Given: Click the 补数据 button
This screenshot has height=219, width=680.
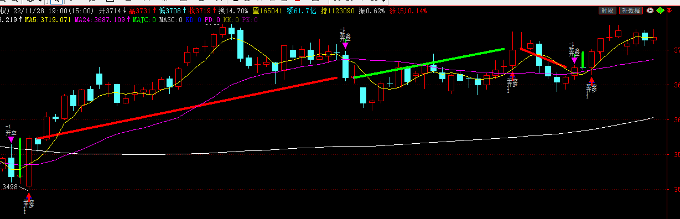Looking at the screenshot, I should point(631,11).
